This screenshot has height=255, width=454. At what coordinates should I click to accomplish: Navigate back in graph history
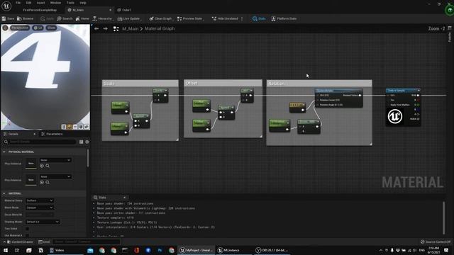pos(96,28)
